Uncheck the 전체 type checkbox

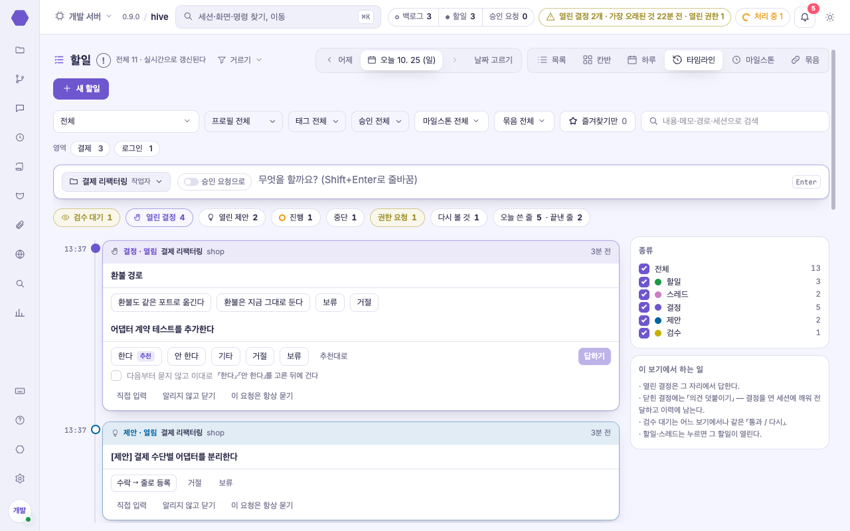click(644, 269)
